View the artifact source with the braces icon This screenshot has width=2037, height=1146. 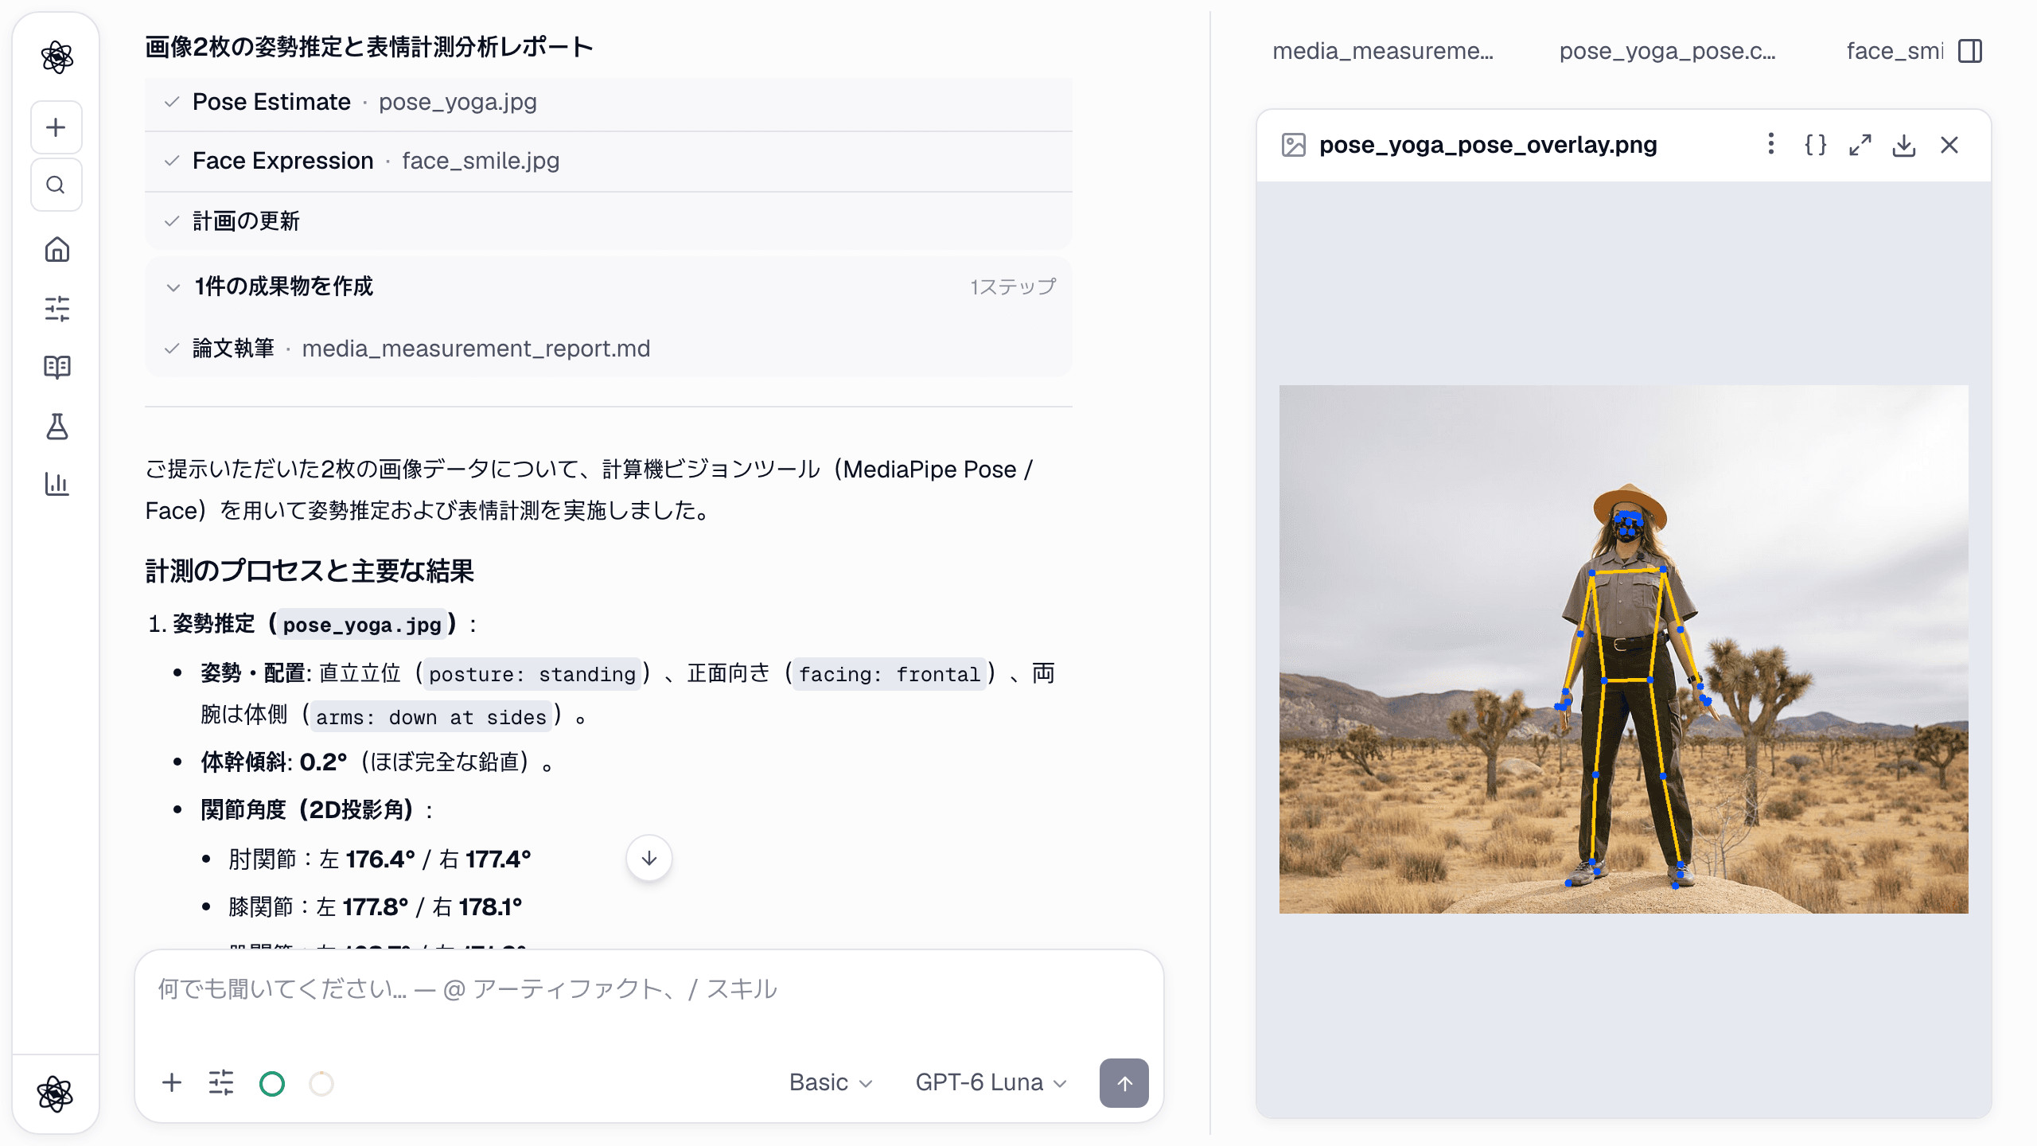1815,145
